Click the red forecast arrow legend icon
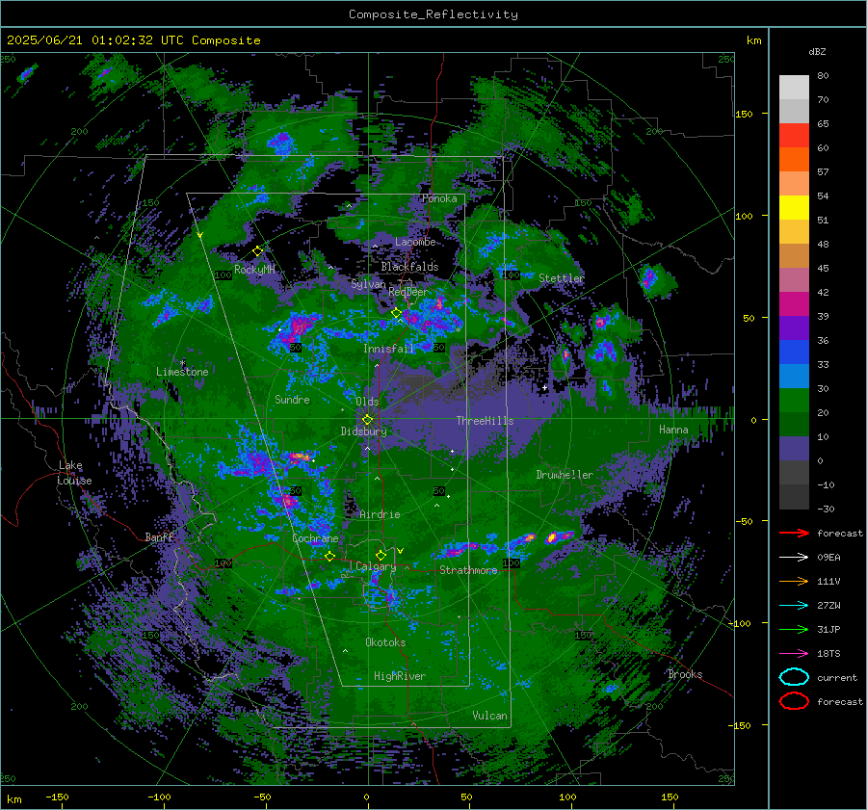The image size is (867, 810). point(794,533)
